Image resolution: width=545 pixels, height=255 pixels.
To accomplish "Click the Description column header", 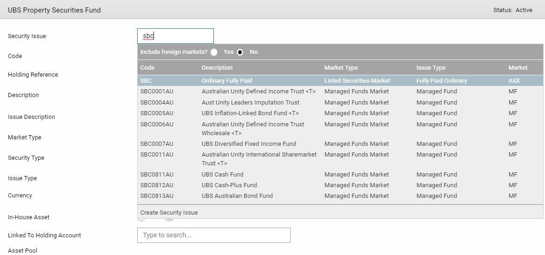I will click(x=217, y=68).
